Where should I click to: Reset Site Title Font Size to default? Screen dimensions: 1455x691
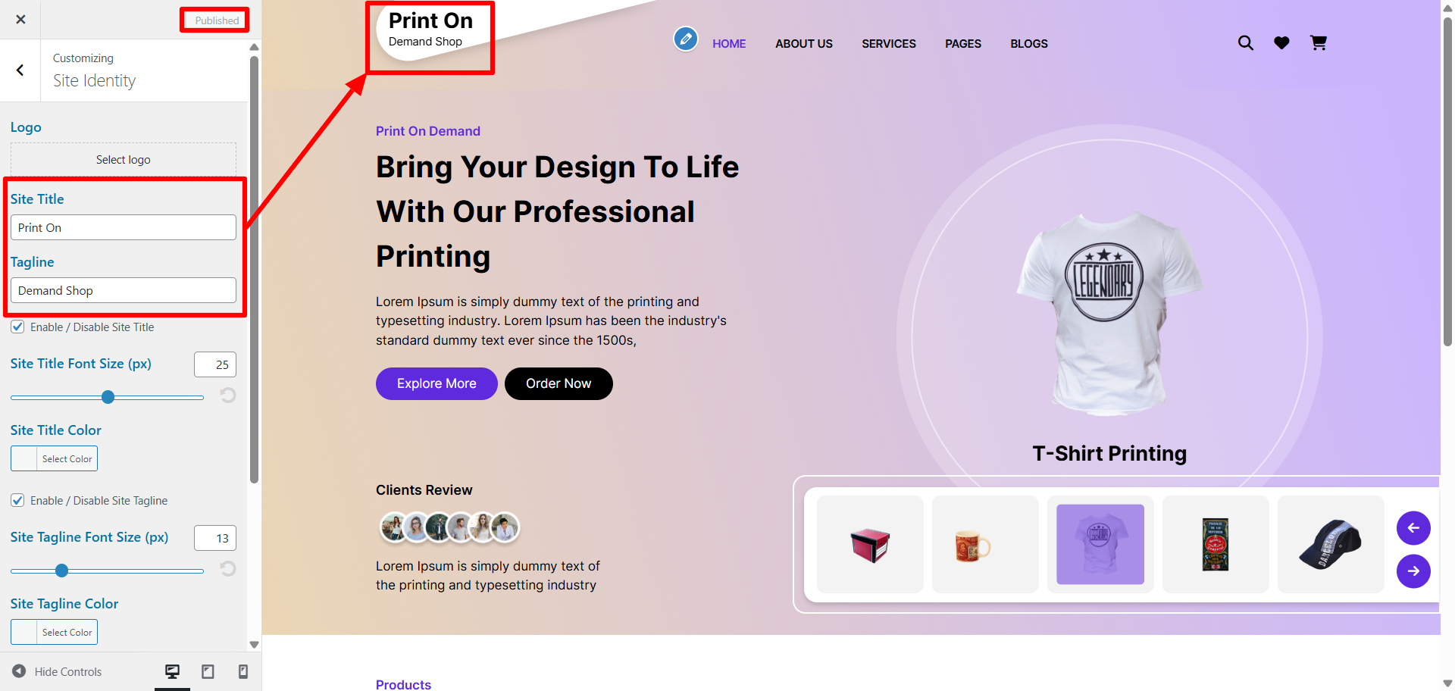(x=227, y=396)
